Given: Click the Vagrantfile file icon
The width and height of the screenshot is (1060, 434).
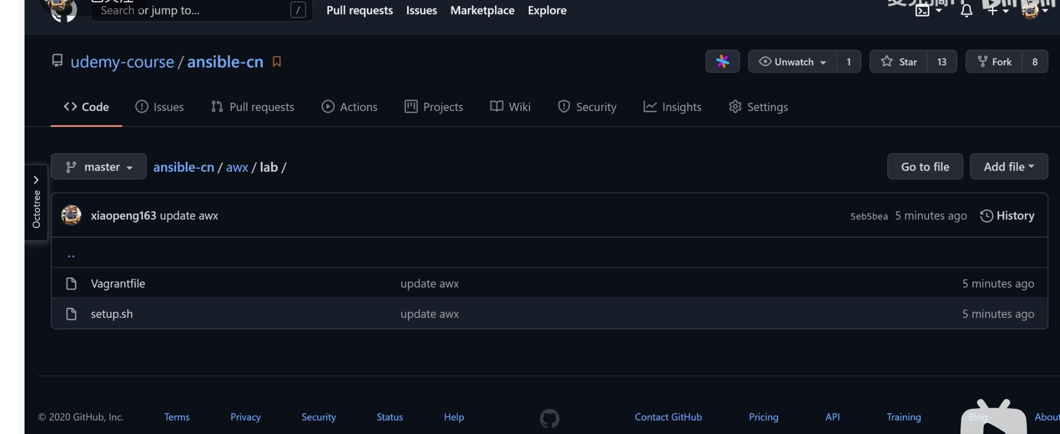Looking at the screenshot, I should [71, 283].
